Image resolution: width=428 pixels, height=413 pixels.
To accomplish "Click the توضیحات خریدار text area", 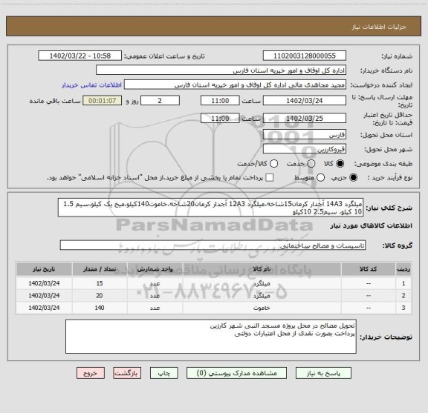I will pos(211,337).
